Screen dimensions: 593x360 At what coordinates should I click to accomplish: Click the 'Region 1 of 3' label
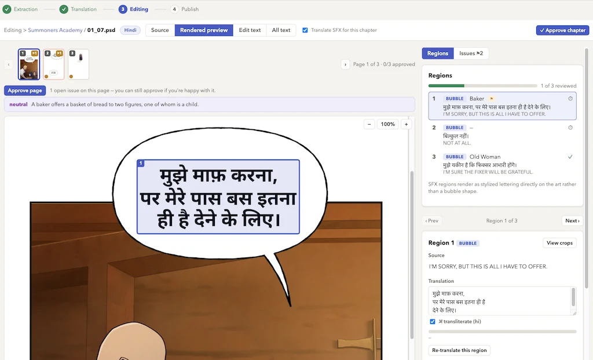coord(502,221)
